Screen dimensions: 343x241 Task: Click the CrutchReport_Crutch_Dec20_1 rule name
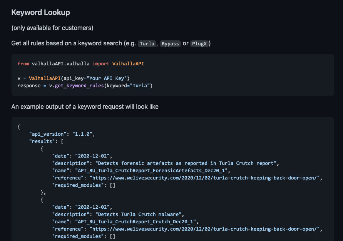point(136,221)
